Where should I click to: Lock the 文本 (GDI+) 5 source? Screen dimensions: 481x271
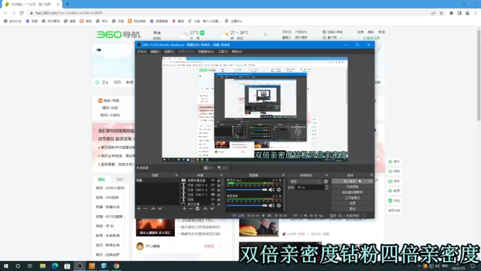coord(219,185)
